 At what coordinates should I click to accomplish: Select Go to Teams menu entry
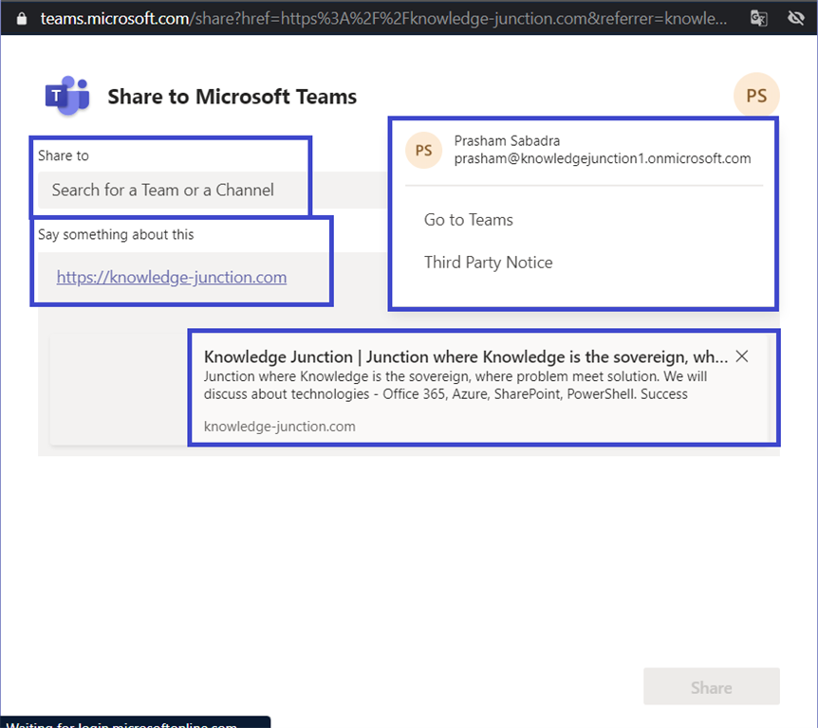[468, 220]
